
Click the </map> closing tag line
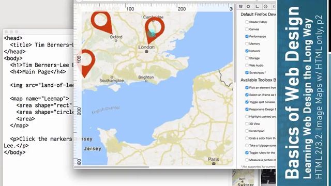[19, 126]
